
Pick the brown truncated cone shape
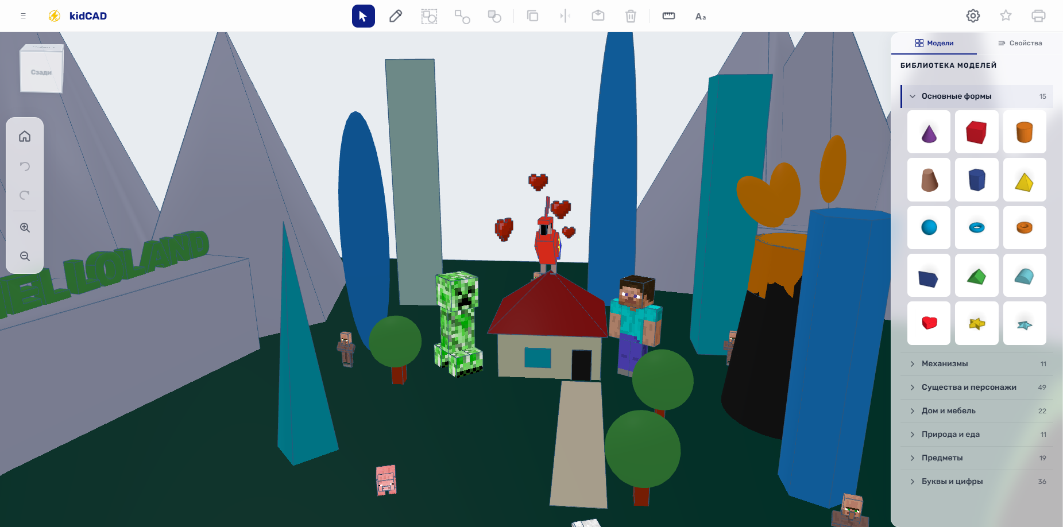point(929,180)
